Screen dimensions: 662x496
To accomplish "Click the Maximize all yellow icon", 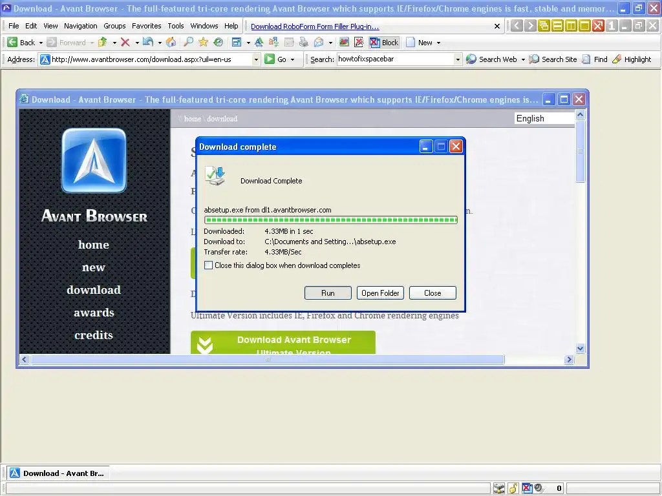I will pos(584,26).
